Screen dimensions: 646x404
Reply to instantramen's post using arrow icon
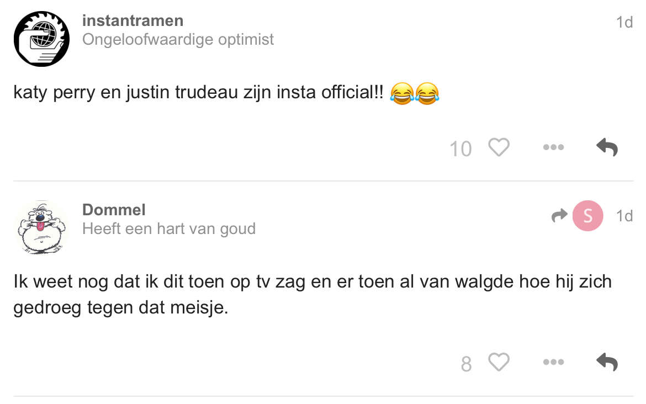pyautogui.click(x=607, y=147)
